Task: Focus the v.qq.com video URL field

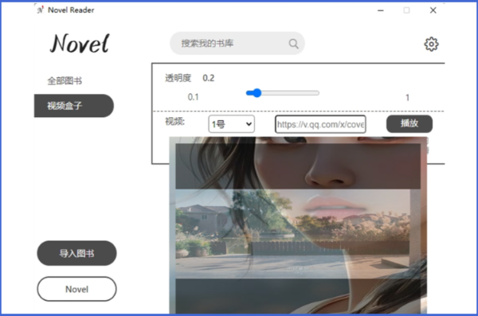Action: click(320, 124)
